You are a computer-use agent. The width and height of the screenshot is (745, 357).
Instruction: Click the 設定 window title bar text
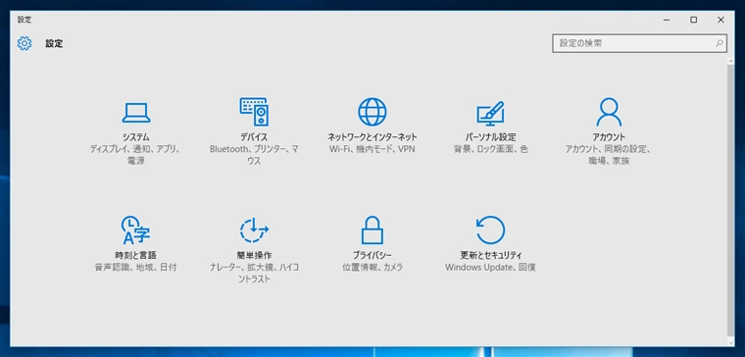click(x=25, y=20)
